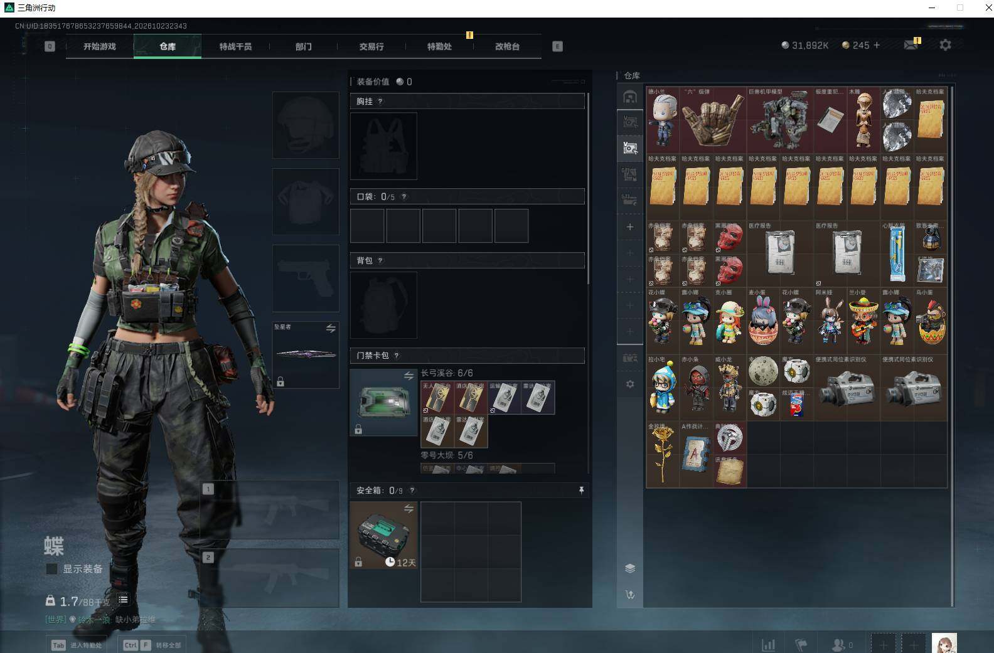Image resolution: width=994 pixels, height=653 pixels.
Task: Select the 兰小登 sombrero figurine
Action: 863,321
